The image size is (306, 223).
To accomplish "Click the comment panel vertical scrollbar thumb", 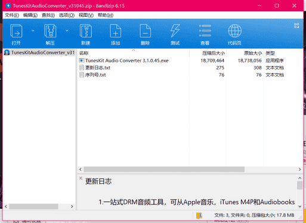I will [x=300, y=186].
